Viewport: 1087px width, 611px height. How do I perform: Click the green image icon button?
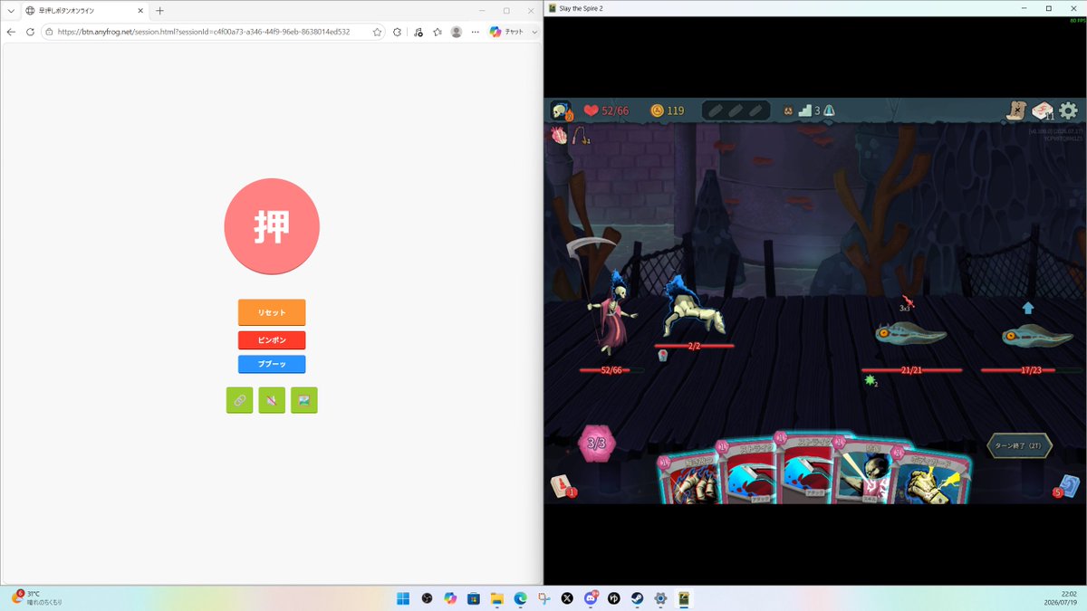pos(304,400)
